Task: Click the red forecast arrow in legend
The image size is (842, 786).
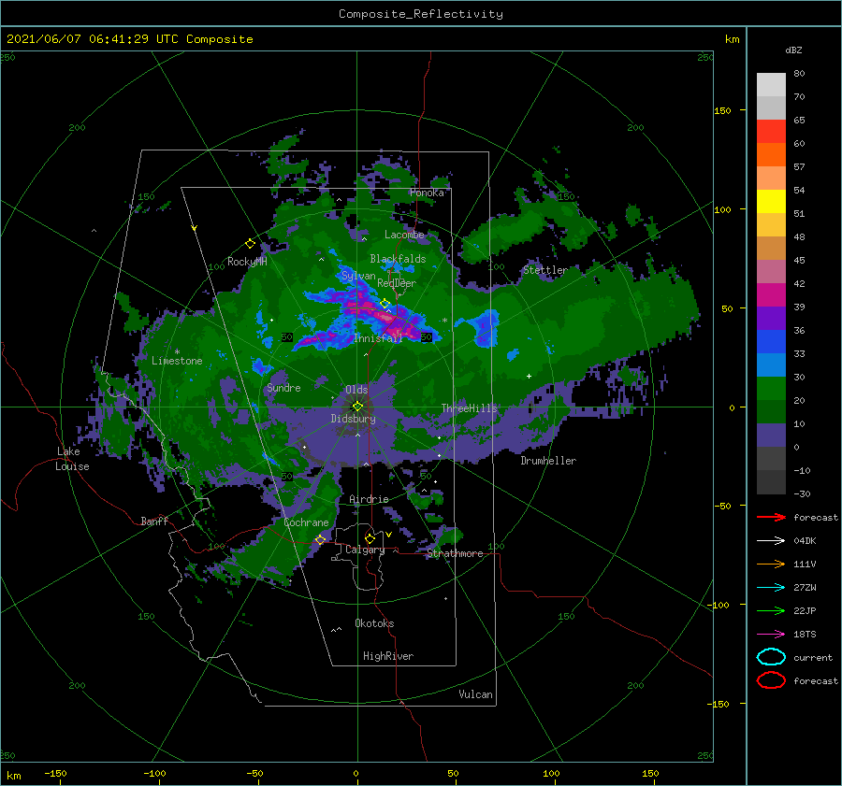Action: pos(771,517)
